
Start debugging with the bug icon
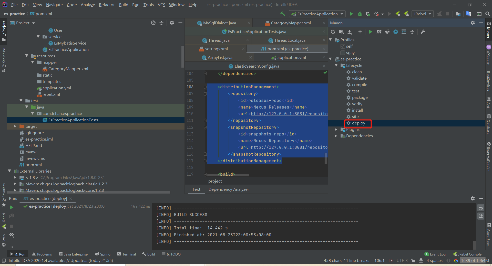click(x=360, y=14)
